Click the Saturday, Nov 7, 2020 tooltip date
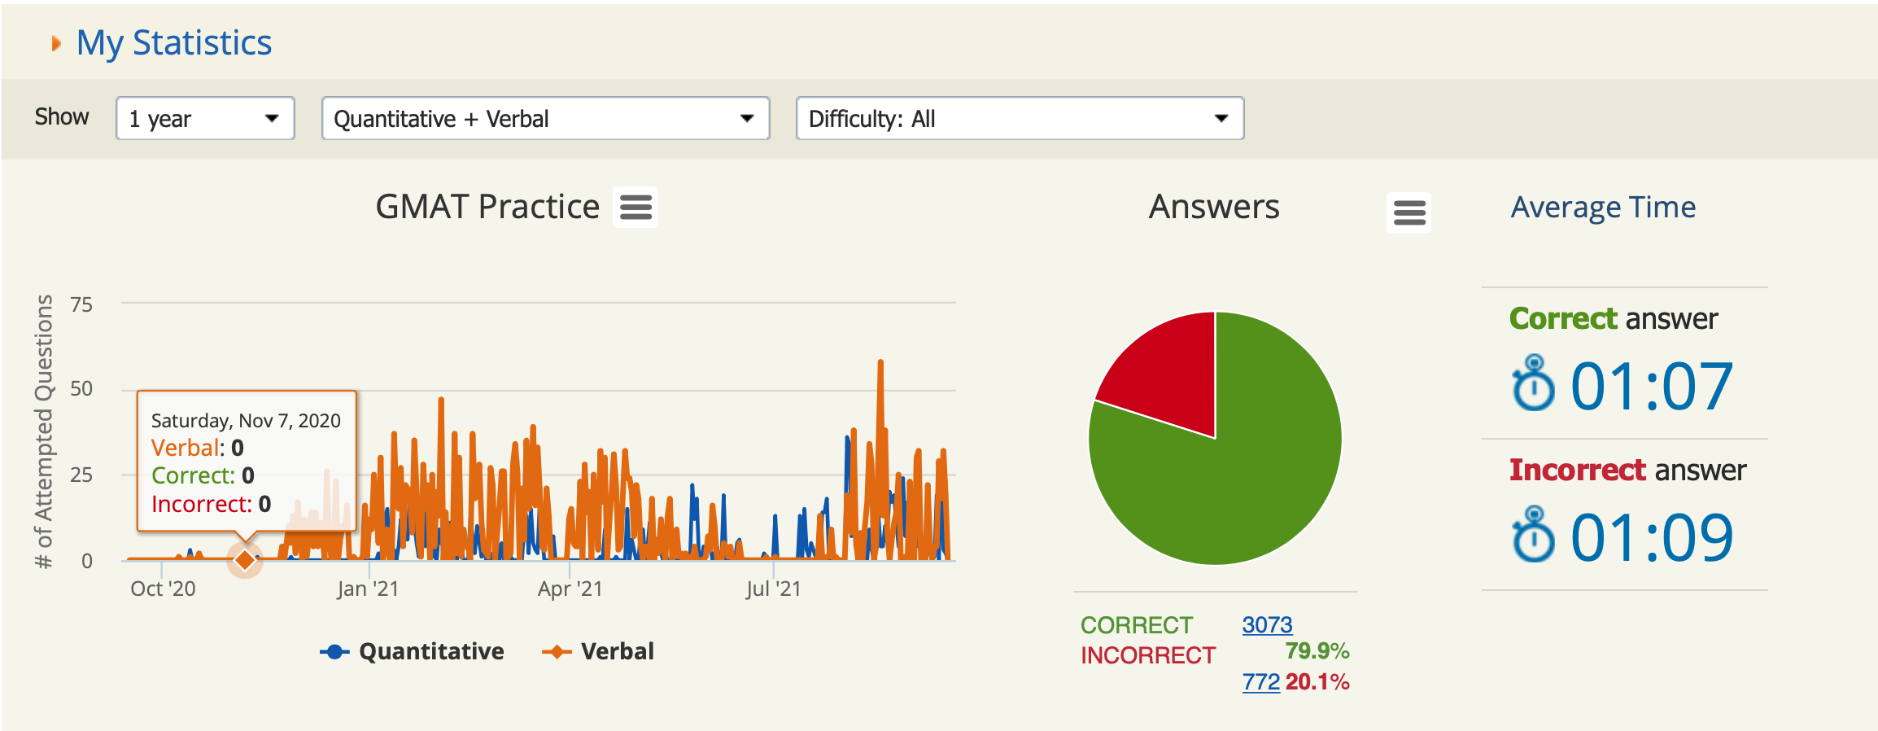 pos(246,421)
